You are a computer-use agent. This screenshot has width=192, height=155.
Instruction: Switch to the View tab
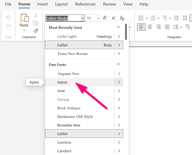128,4
